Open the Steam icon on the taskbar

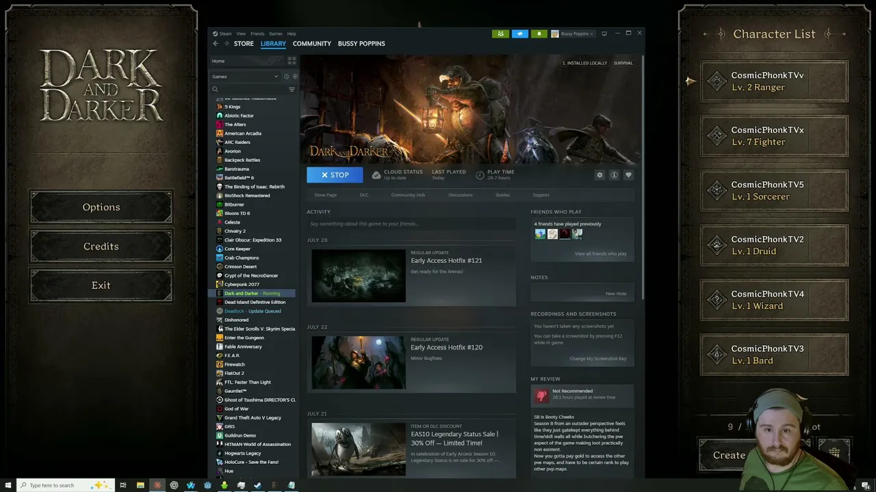click(257, 485)
